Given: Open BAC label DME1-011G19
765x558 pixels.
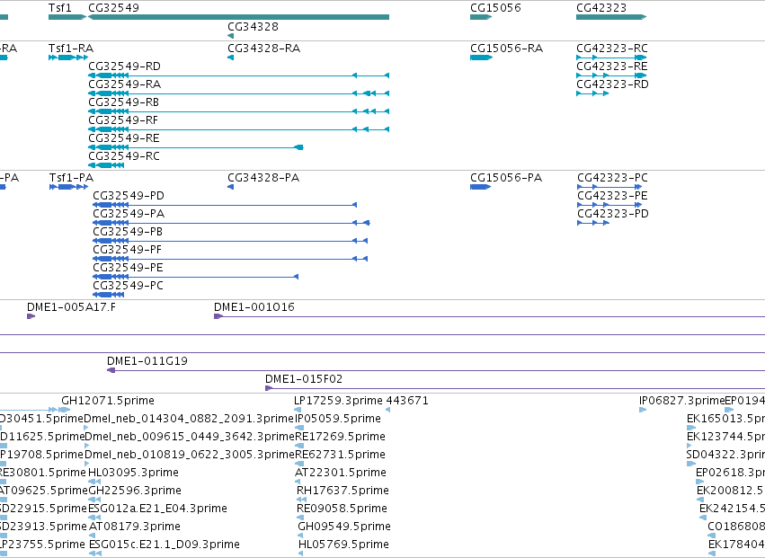Looking at the screenshot, I should (147, 361).
